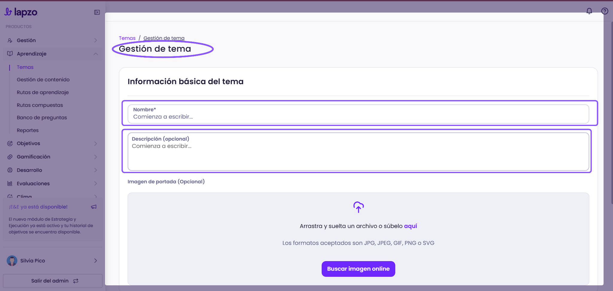Click the Nombre input field
613x291 pixels.
[x=358, y=114]
